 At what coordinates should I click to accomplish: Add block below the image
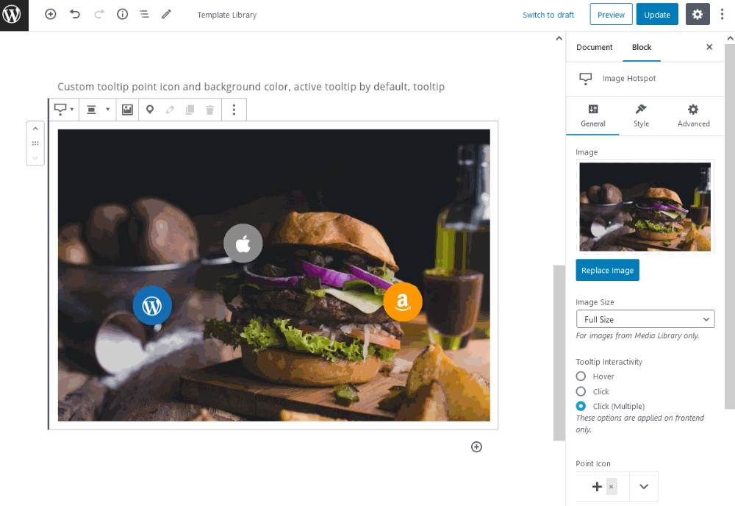pos(476,447)
